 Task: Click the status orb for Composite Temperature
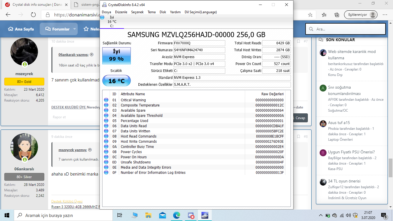click(x=106, y=105)
